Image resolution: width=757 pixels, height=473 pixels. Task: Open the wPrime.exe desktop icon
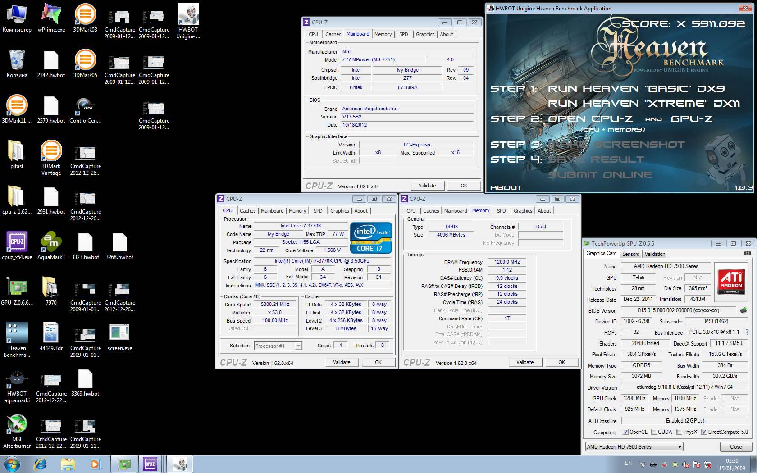(51, 18)
